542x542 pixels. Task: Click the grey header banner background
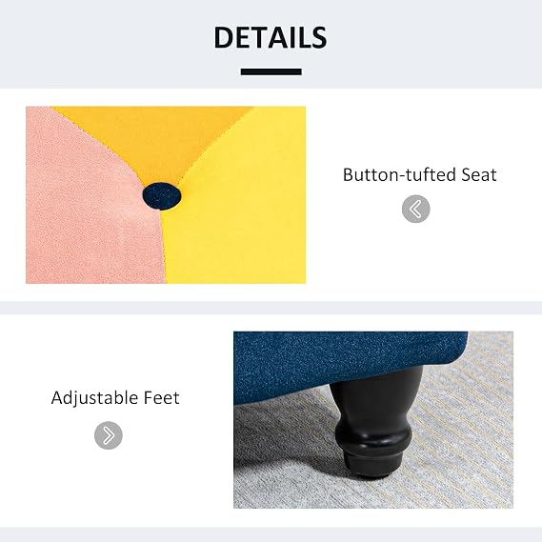(104, 44)
